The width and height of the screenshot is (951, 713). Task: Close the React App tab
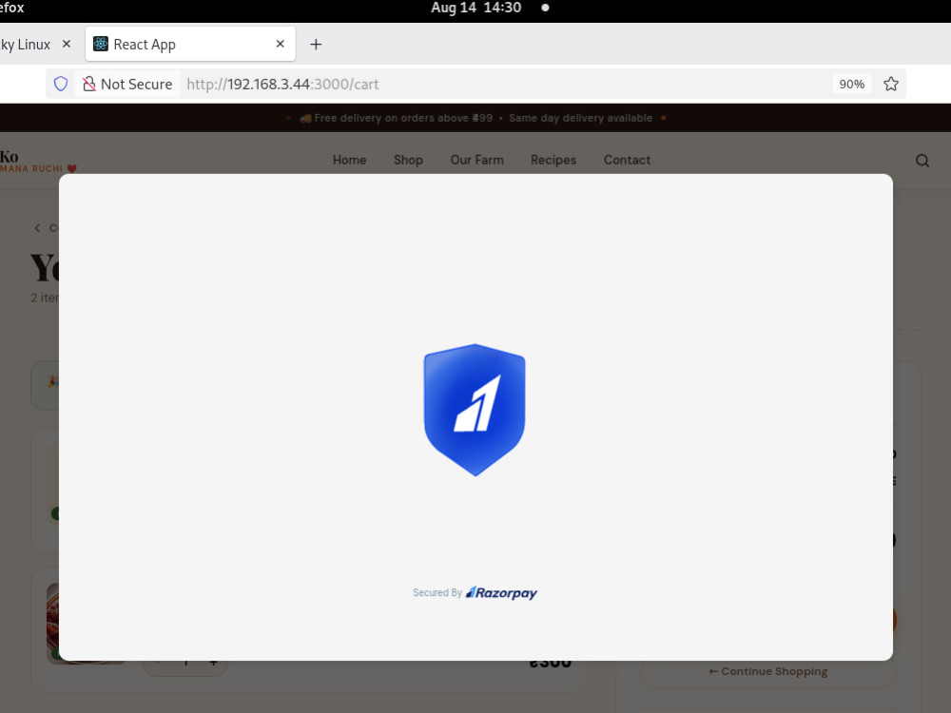click(281, 44)
